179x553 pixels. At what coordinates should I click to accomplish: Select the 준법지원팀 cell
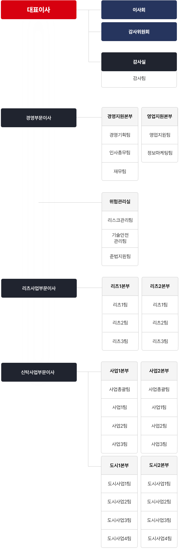120,257
